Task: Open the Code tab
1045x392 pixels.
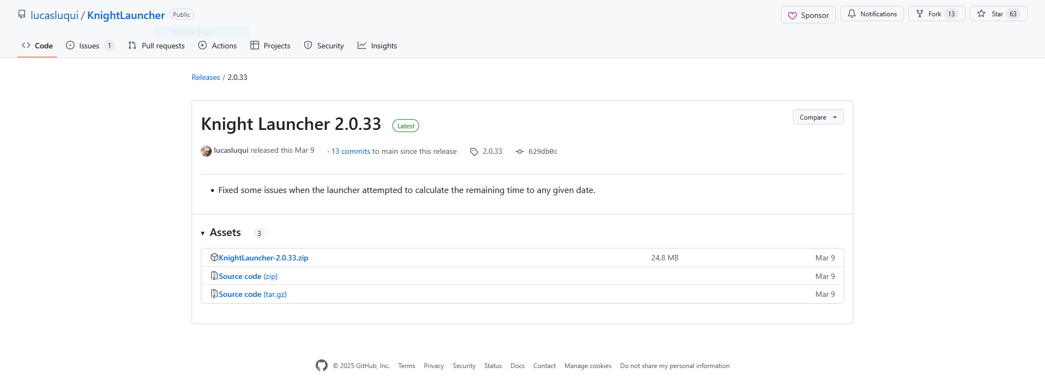Action: pos(37,46)
